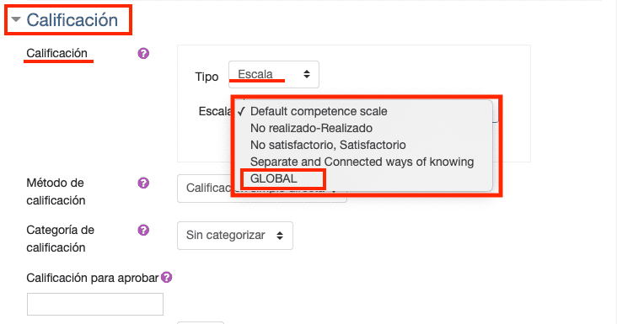Viewport: 617px width, 324px height.
Task: Open help for Calificación para aprobar
Action: pyautogui.click(x=166, y=277)
